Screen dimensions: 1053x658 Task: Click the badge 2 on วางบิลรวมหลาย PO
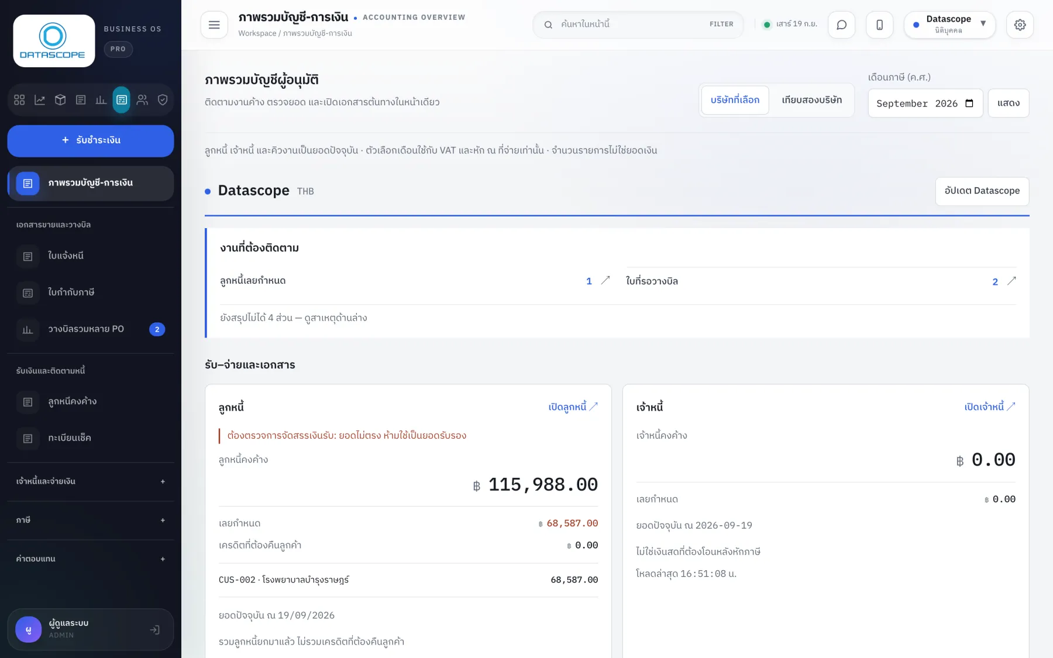click(x=157, y=329)
